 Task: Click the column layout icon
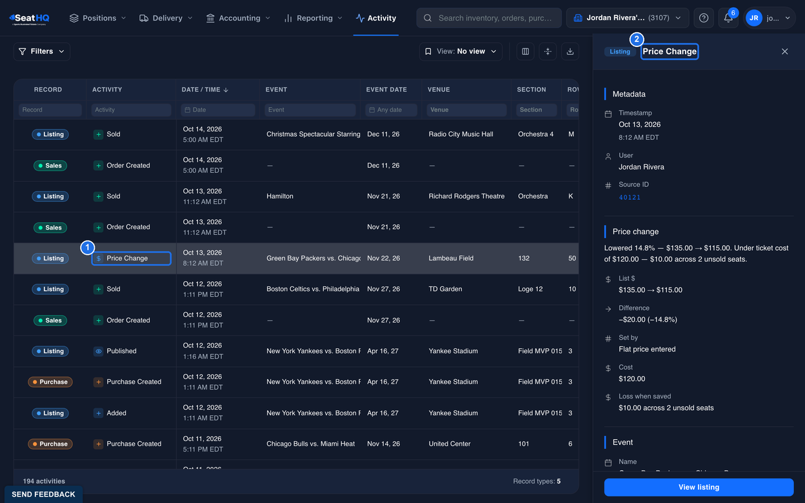click(x=525, y=51)
